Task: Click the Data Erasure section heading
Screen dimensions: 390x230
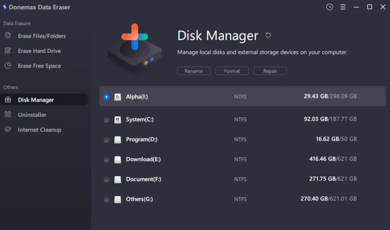Action: pos(17,23)
